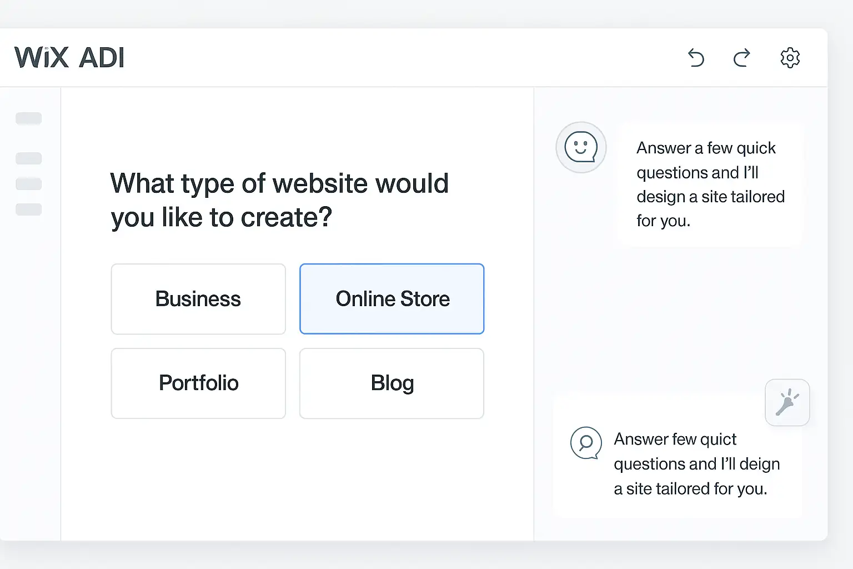Click the magic wand button
This screenshot has height=569, width=853.
point(787,403)
